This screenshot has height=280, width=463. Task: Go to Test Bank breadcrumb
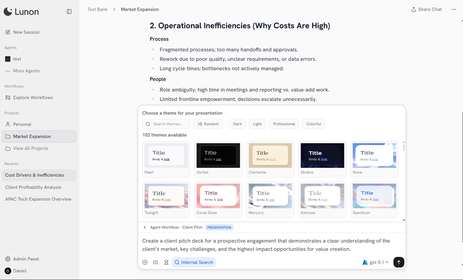coord(97,9)
